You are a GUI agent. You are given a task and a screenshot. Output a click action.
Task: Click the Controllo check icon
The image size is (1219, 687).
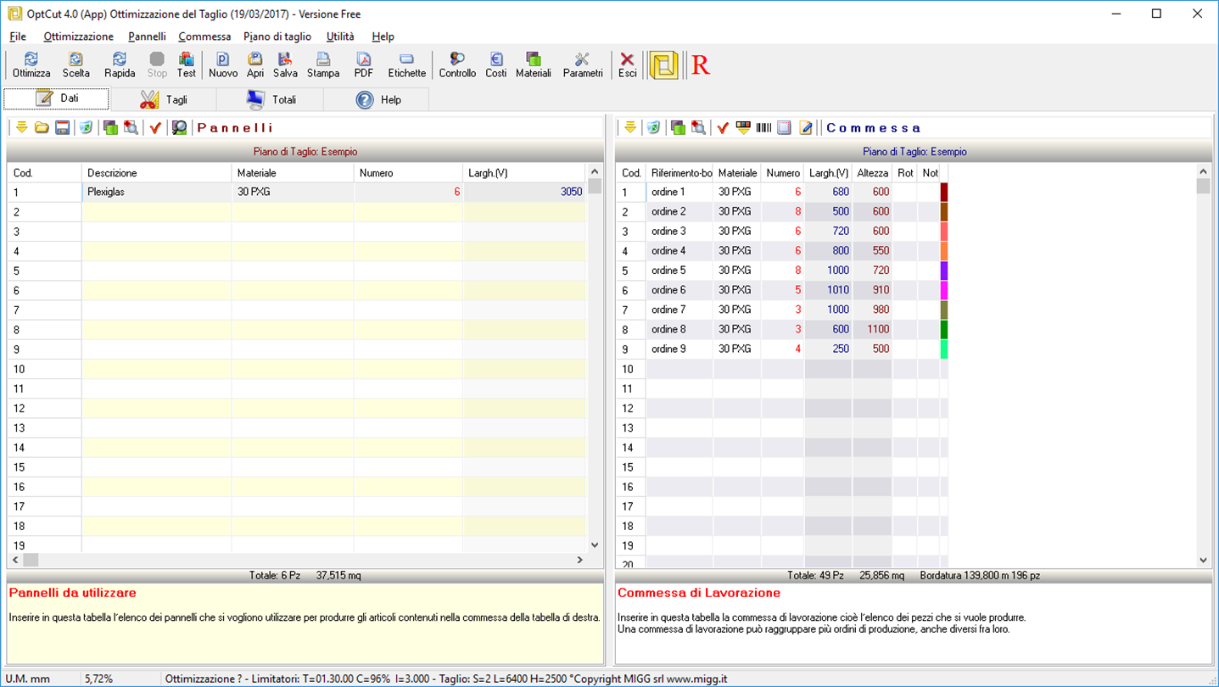click(x=457, y=64)
